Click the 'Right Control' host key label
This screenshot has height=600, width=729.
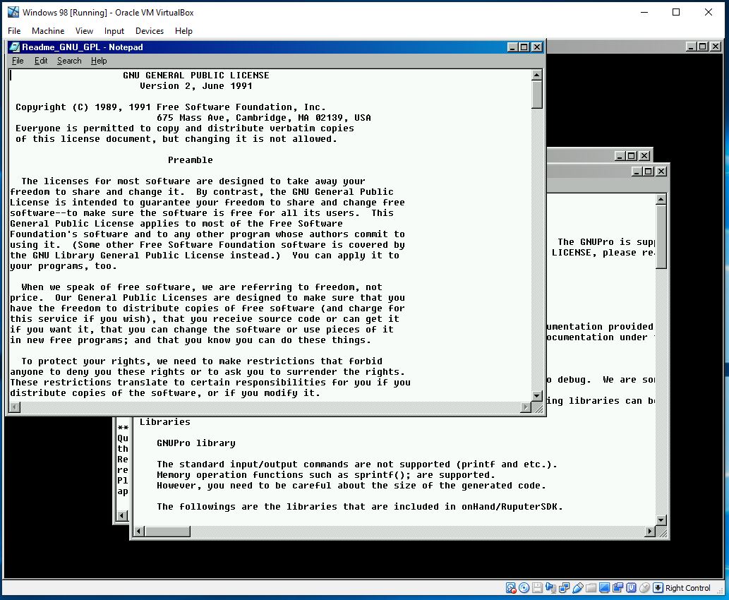[x=687, y=588]
